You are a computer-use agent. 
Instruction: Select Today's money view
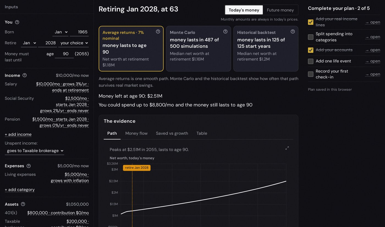pos(244,10)
